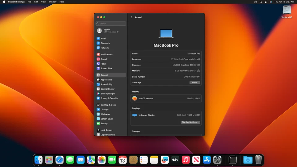This screenshot has height=167, width=297.
Task: Open Login Password settings
Action: [111, 134]
